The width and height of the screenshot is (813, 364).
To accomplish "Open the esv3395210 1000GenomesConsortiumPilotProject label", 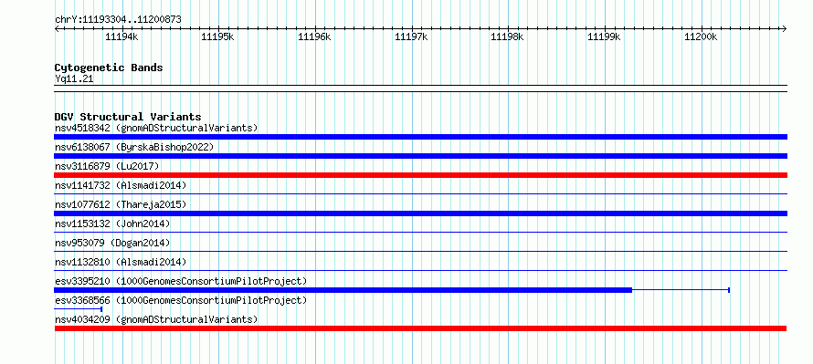I will pyautogui.click(x=181, y=281).
